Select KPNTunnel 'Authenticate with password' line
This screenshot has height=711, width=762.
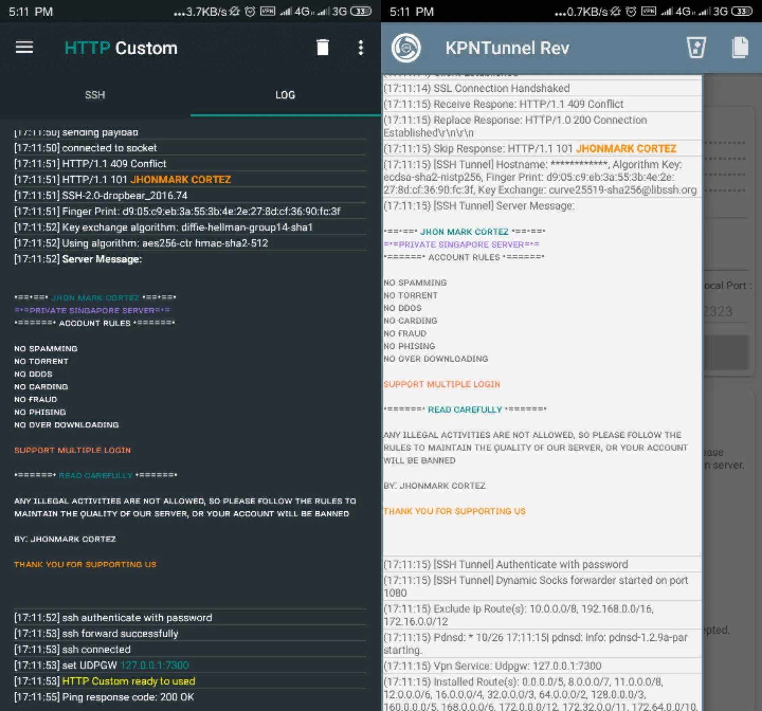[x=542, y=564]
